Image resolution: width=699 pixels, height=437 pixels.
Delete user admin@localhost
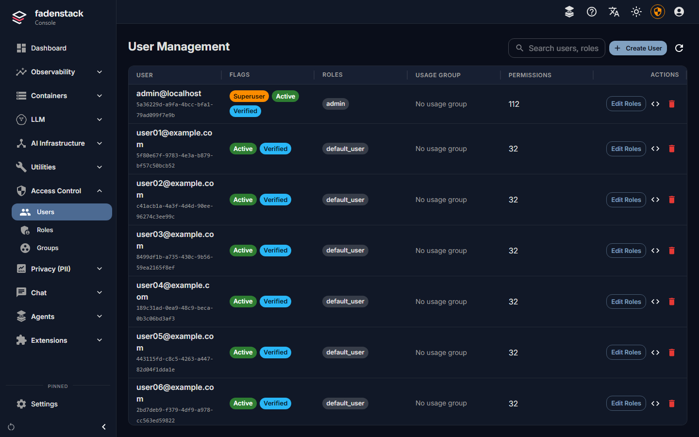tap(672, 104)
